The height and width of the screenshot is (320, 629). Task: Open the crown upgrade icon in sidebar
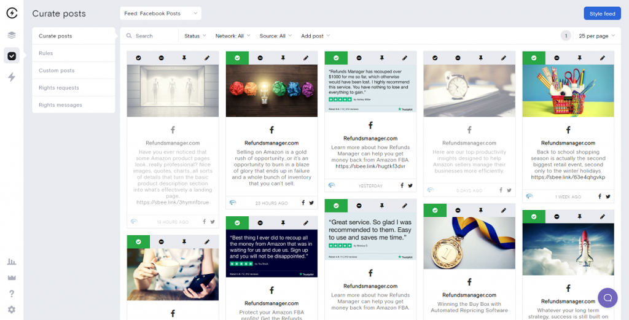[x=12, y=278]
